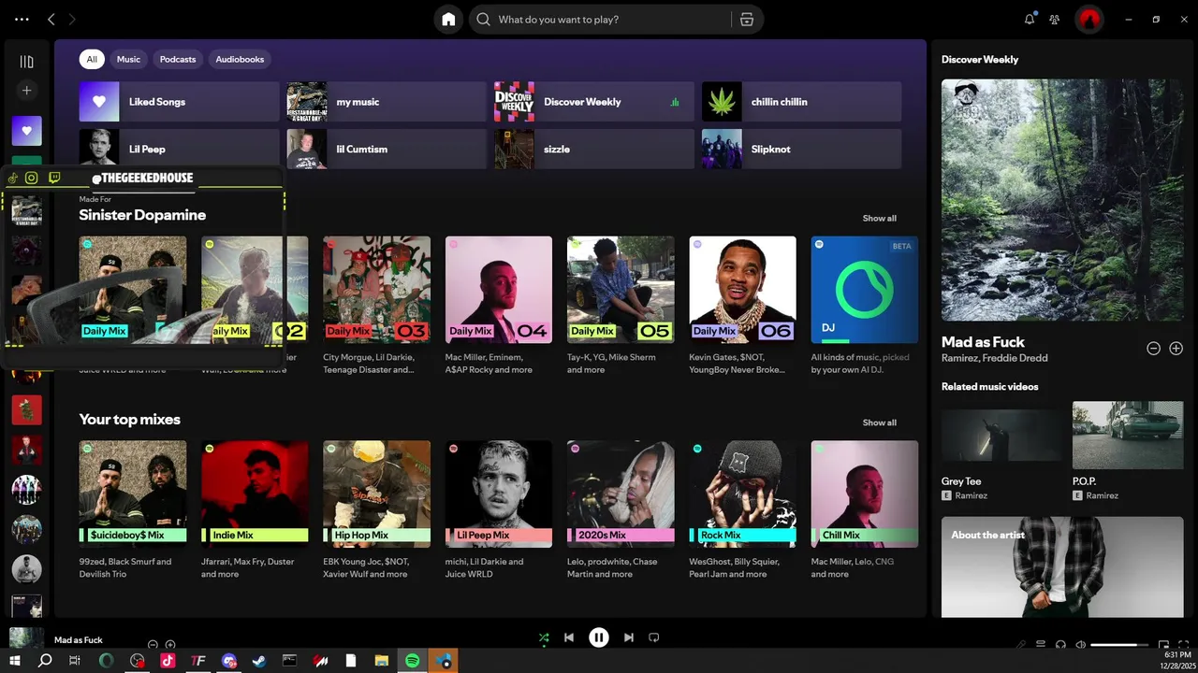Open the 2020s Mix card
The height and width of the screenshot is (673, 1198).
pos(621,510)
